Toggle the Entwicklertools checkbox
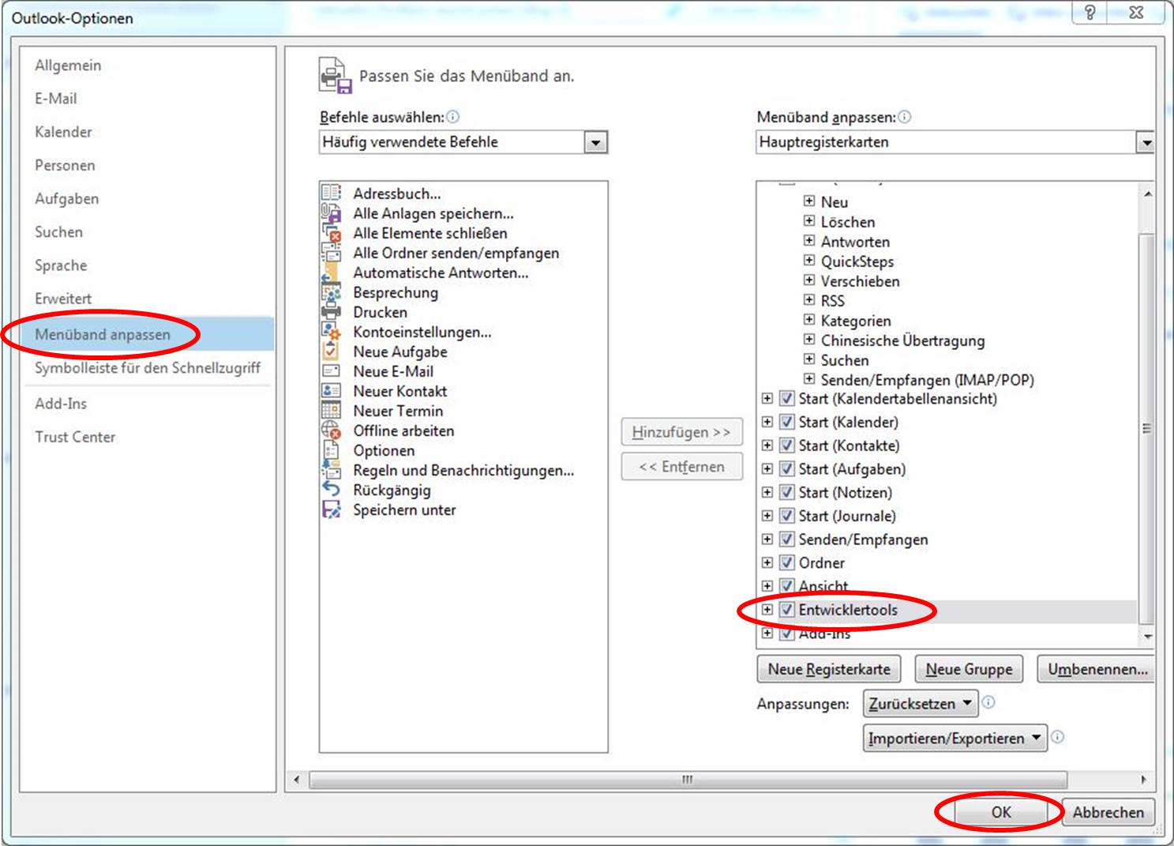 pyautogui.click(x=786, y=610)
